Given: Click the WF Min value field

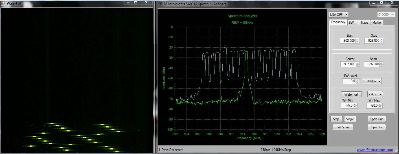Looking at the screenshot, I should point(347,106).
